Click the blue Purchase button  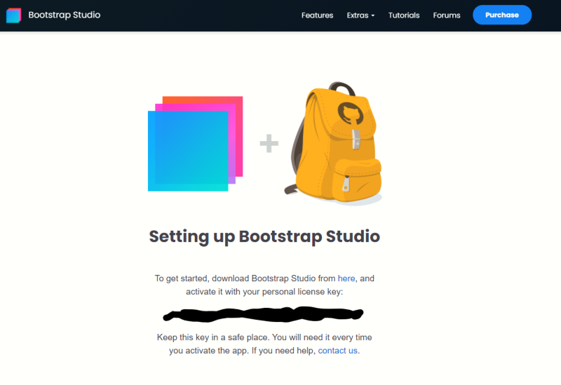point(502,15)
